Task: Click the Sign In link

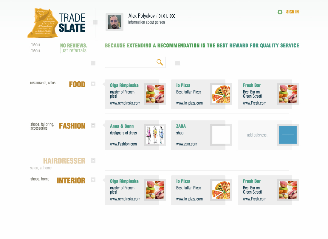Action: pos(292,12)
